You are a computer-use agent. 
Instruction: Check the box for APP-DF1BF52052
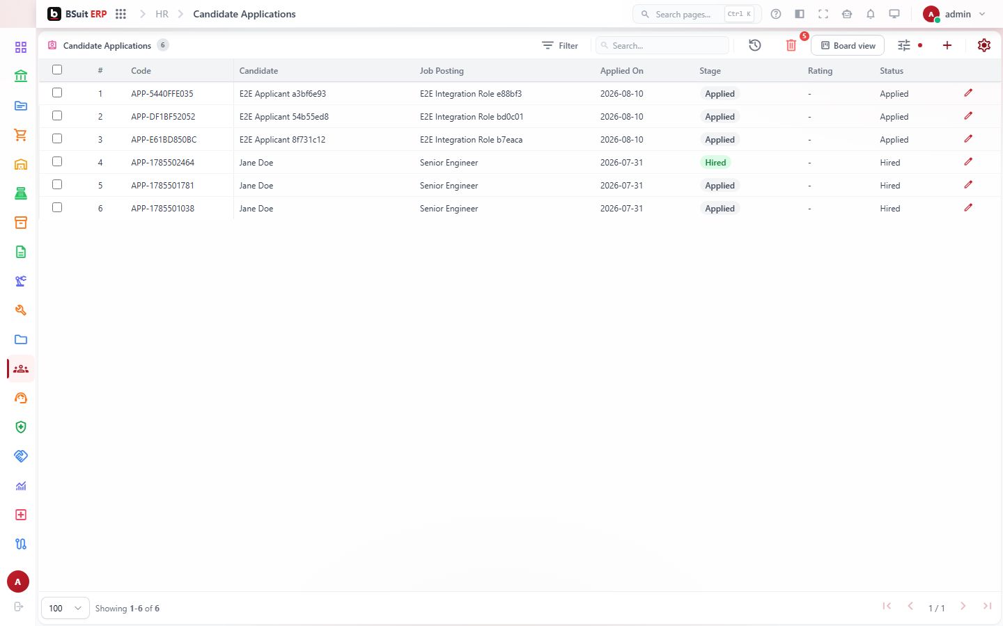point(57,115)
